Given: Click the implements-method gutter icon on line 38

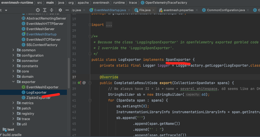Looking at the screenshot, I should (x=80, y=83).
